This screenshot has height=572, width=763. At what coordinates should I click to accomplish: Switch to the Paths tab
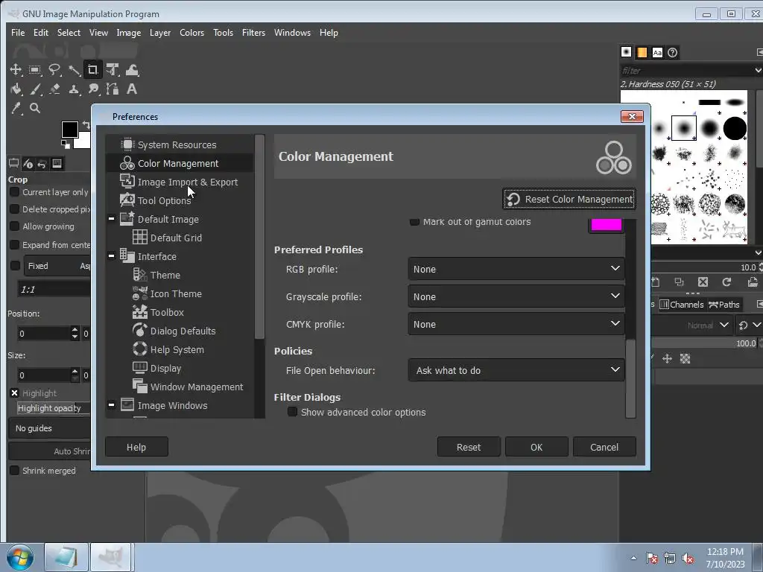coord(724,305)
